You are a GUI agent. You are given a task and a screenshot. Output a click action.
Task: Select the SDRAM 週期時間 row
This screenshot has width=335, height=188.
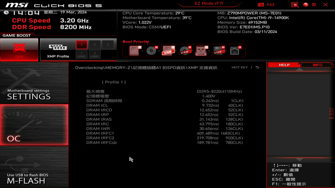pos(164,101)
